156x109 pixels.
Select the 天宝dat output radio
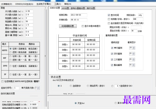point(76,103)
